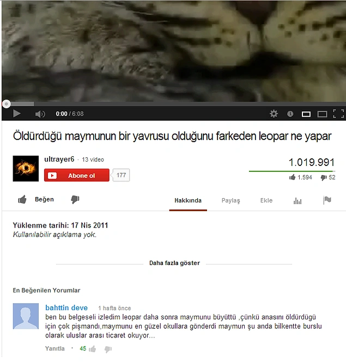346x363 pixels.
Task: Mute the video using the speaker icon
Action: [x=40, y=114]
